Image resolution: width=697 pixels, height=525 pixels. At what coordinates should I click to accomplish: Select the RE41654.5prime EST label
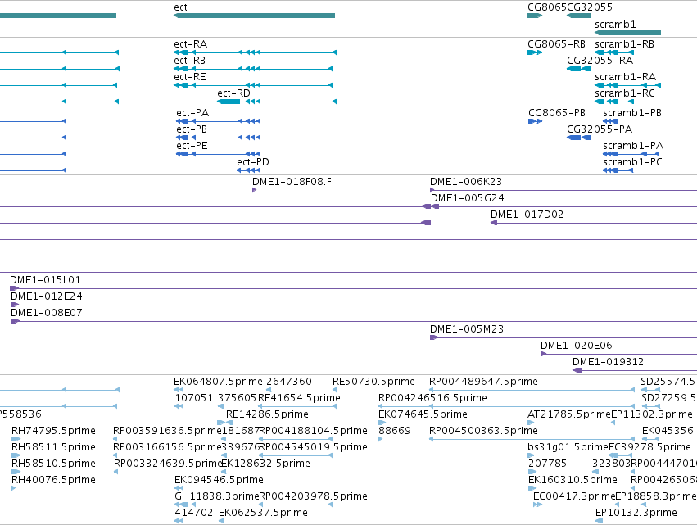299,398
